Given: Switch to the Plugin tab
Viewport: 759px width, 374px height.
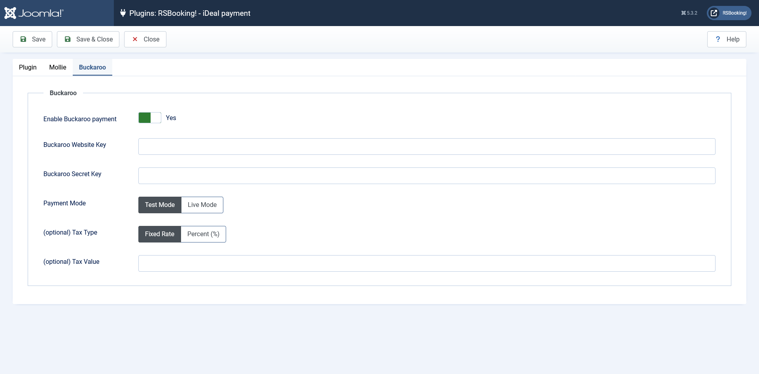Looking at the screenshot, I should (x=28, y=67).
